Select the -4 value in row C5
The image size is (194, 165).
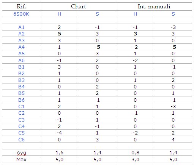[x=59, y=133]
